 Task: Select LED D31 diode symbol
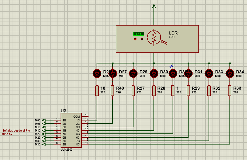tap(188, 74)
